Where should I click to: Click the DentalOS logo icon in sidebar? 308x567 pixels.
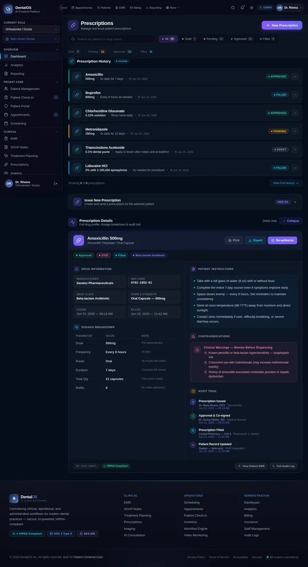coord(8,10)
